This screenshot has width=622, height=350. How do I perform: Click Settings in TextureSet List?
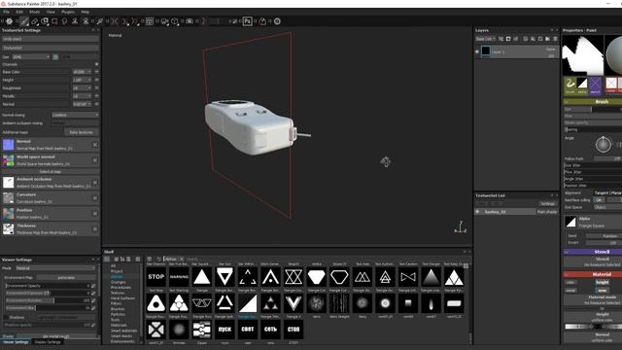click(x=547, y=204)
